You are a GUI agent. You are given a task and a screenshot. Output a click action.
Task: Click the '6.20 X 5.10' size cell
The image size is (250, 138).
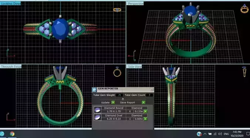coord(114,119)
